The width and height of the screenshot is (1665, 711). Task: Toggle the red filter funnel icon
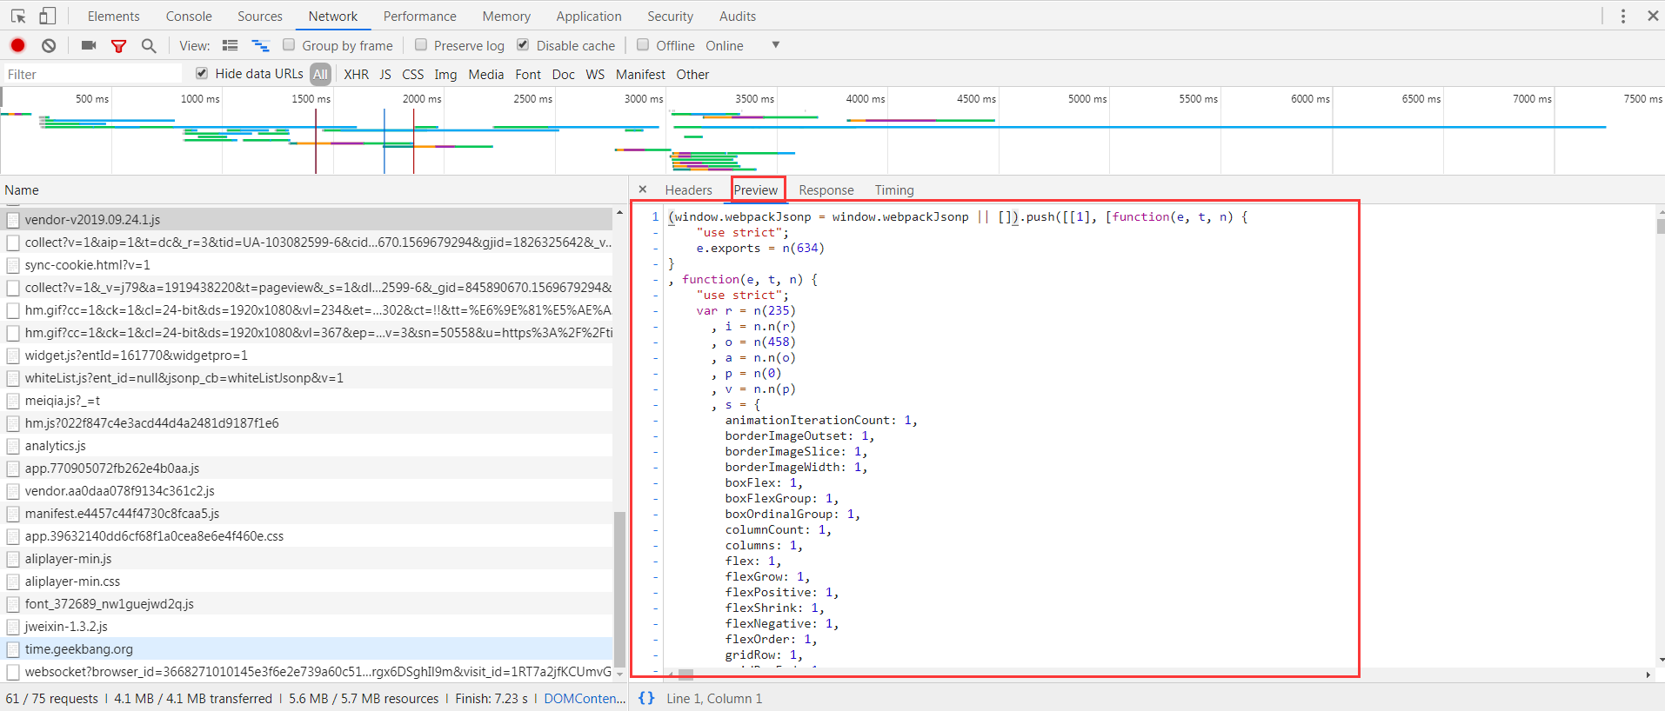[x=119, y=46]
